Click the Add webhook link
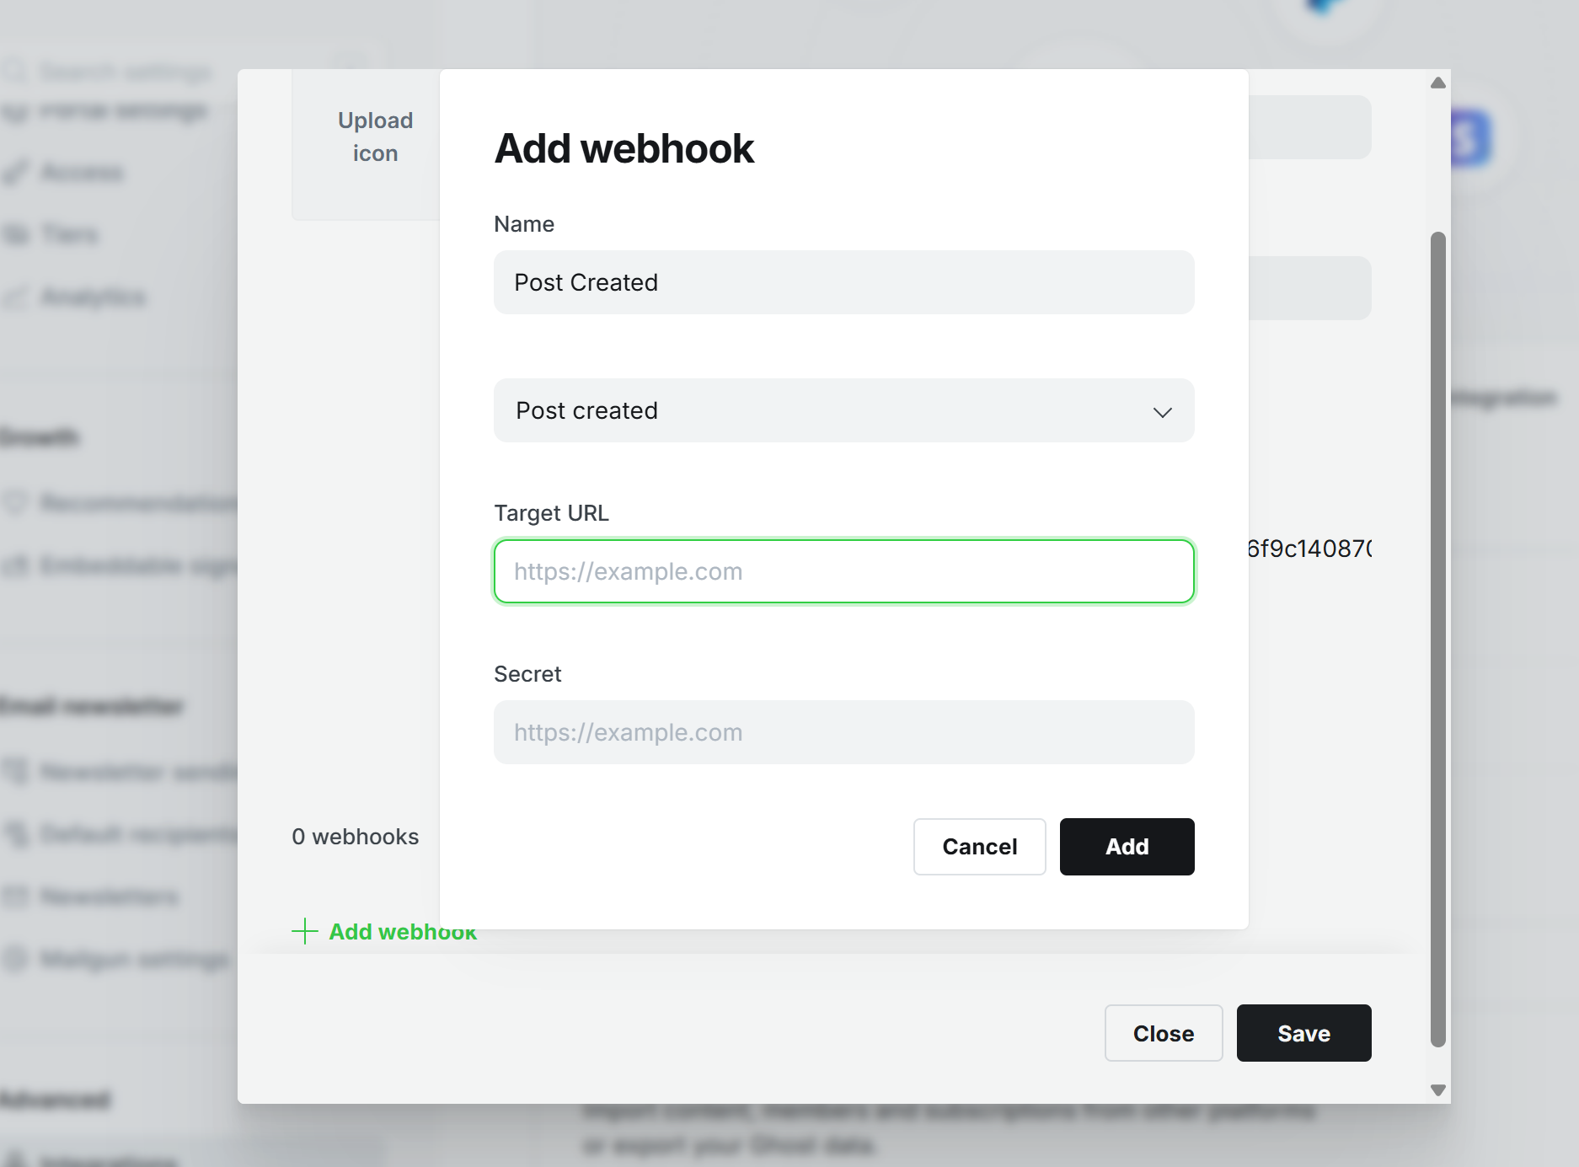This screenshot has height=1167, width=1579. [x=402, y=932]
